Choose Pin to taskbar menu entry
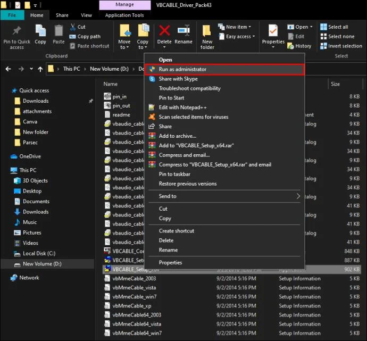The height and width of the screenshot is (341, 367). pos(224,174)
